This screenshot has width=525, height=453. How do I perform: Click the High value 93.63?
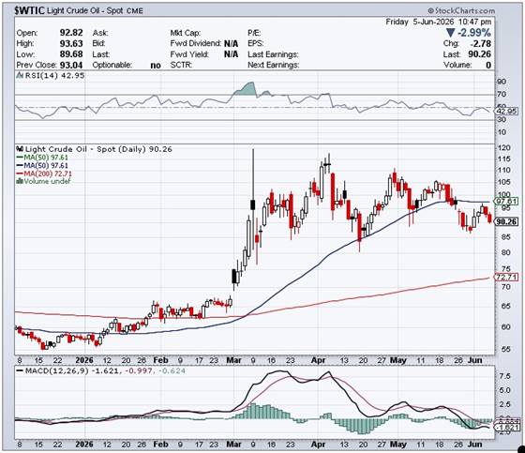(x=71, y=43)
